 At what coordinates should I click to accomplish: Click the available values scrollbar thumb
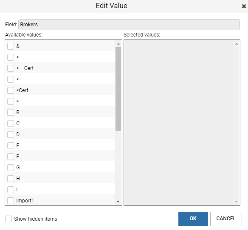(118, 89)
